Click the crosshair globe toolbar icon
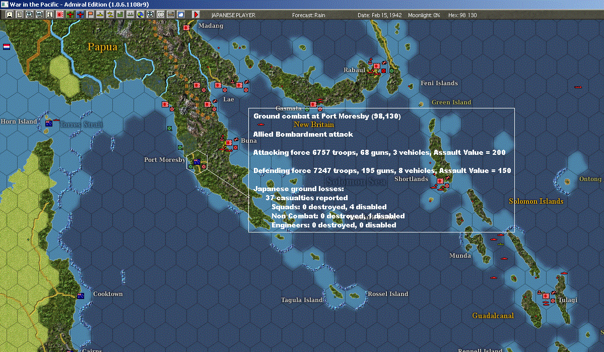 [x=150, y=15]
